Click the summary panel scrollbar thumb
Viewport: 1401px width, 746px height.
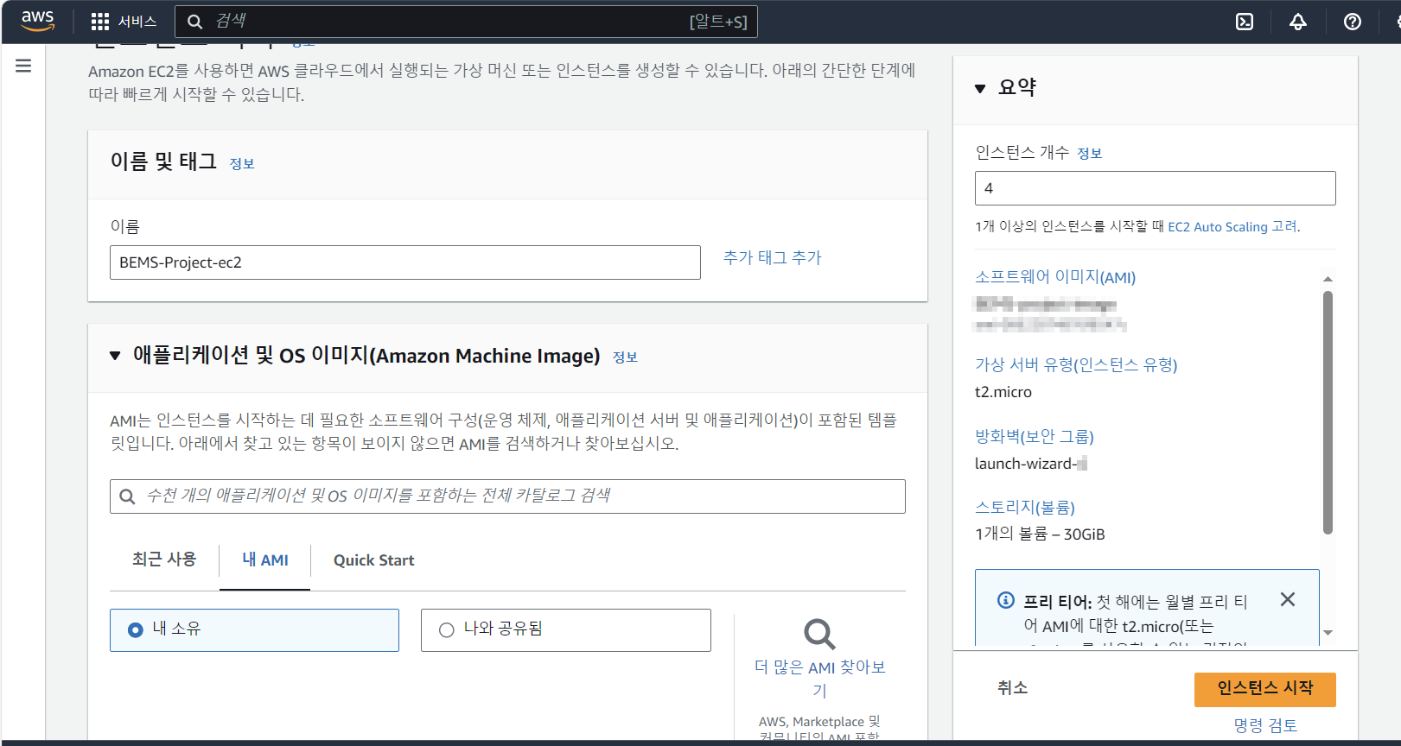(x=1328, y=413)
